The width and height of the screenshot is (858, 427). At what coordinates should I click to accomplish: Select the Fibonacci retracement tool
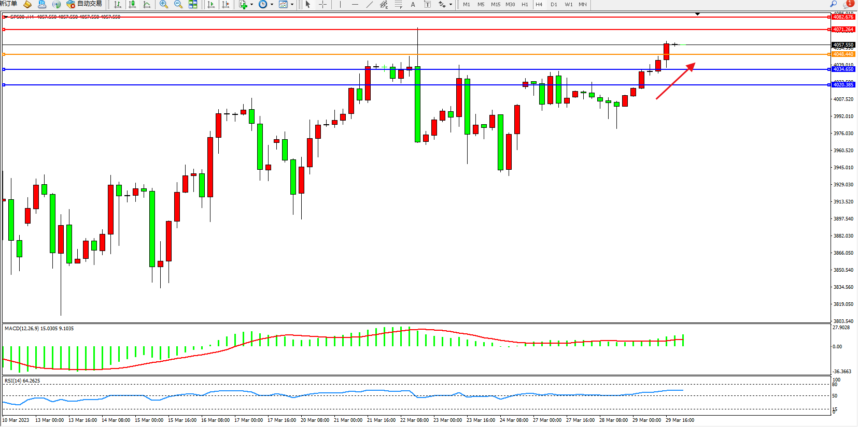pos(398,5)
